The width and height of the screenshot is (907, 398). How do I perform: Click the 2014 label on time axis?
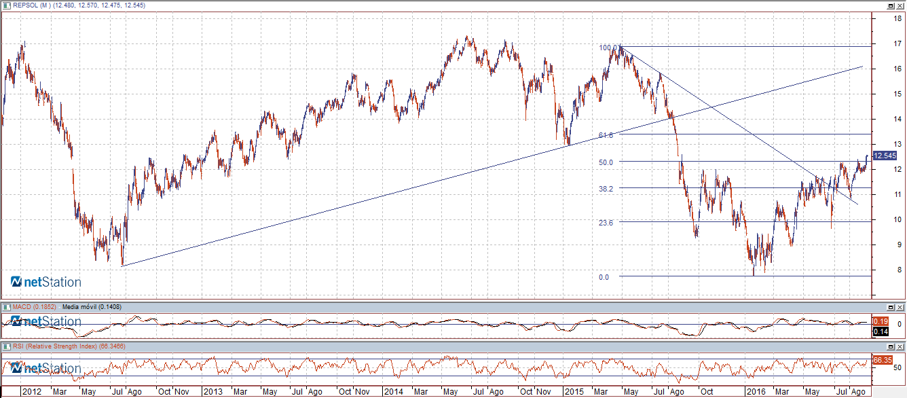[x=393, y=392]
